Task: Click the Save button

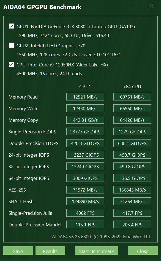Action: pos(18,251)
